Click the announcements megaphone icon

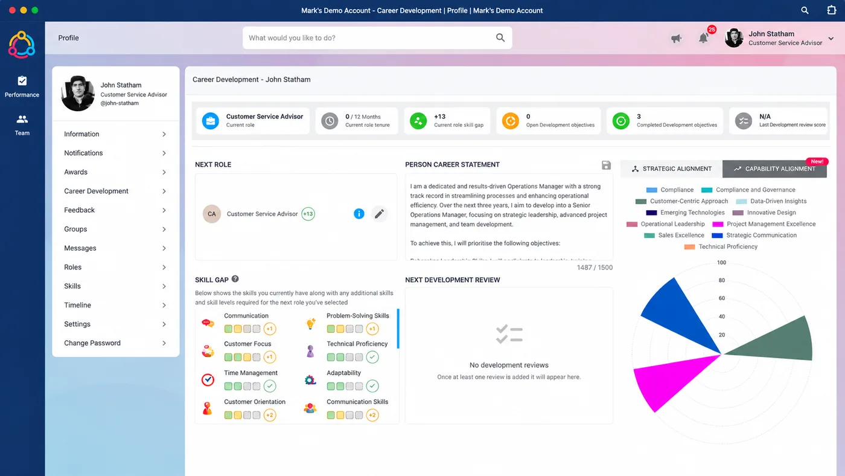677,38
